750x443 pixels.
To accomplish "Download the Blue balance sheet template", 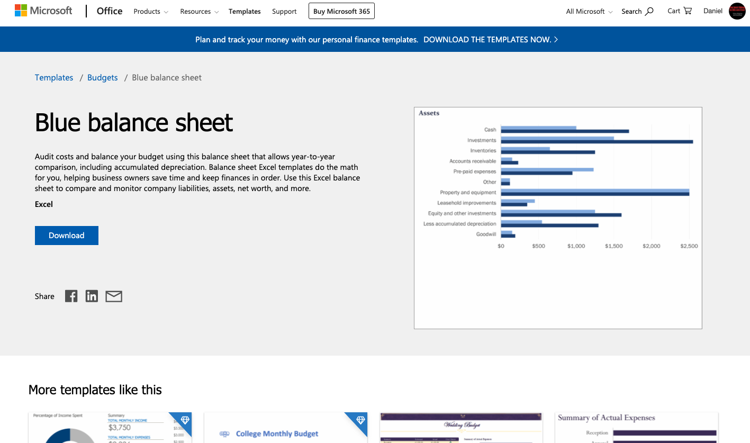I will click(66, 235).
